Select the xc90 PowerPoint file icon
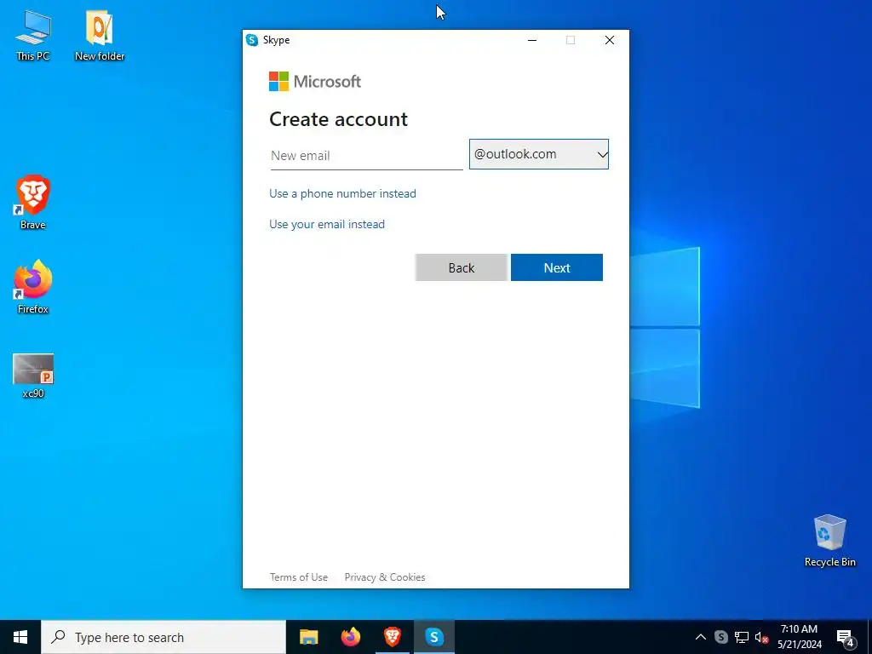Screen dimensions: 872x654 coord(33,376)
